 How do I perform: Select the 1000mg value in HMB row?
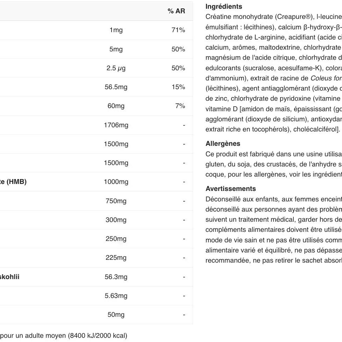pos(116,182)
